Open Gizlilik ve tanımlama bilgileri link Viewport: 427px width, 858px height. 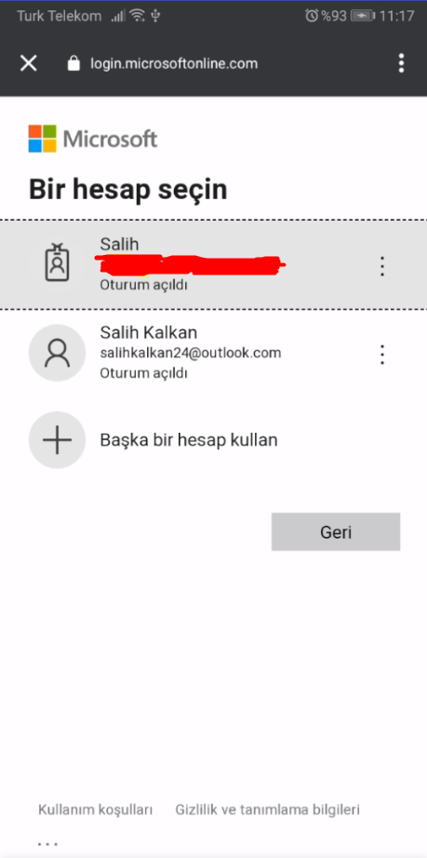point(267,810)
